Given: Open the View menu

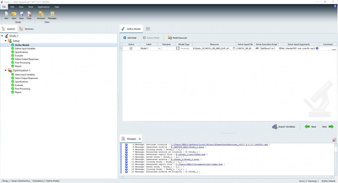Looking at the screenshot, I should [21, 7].
